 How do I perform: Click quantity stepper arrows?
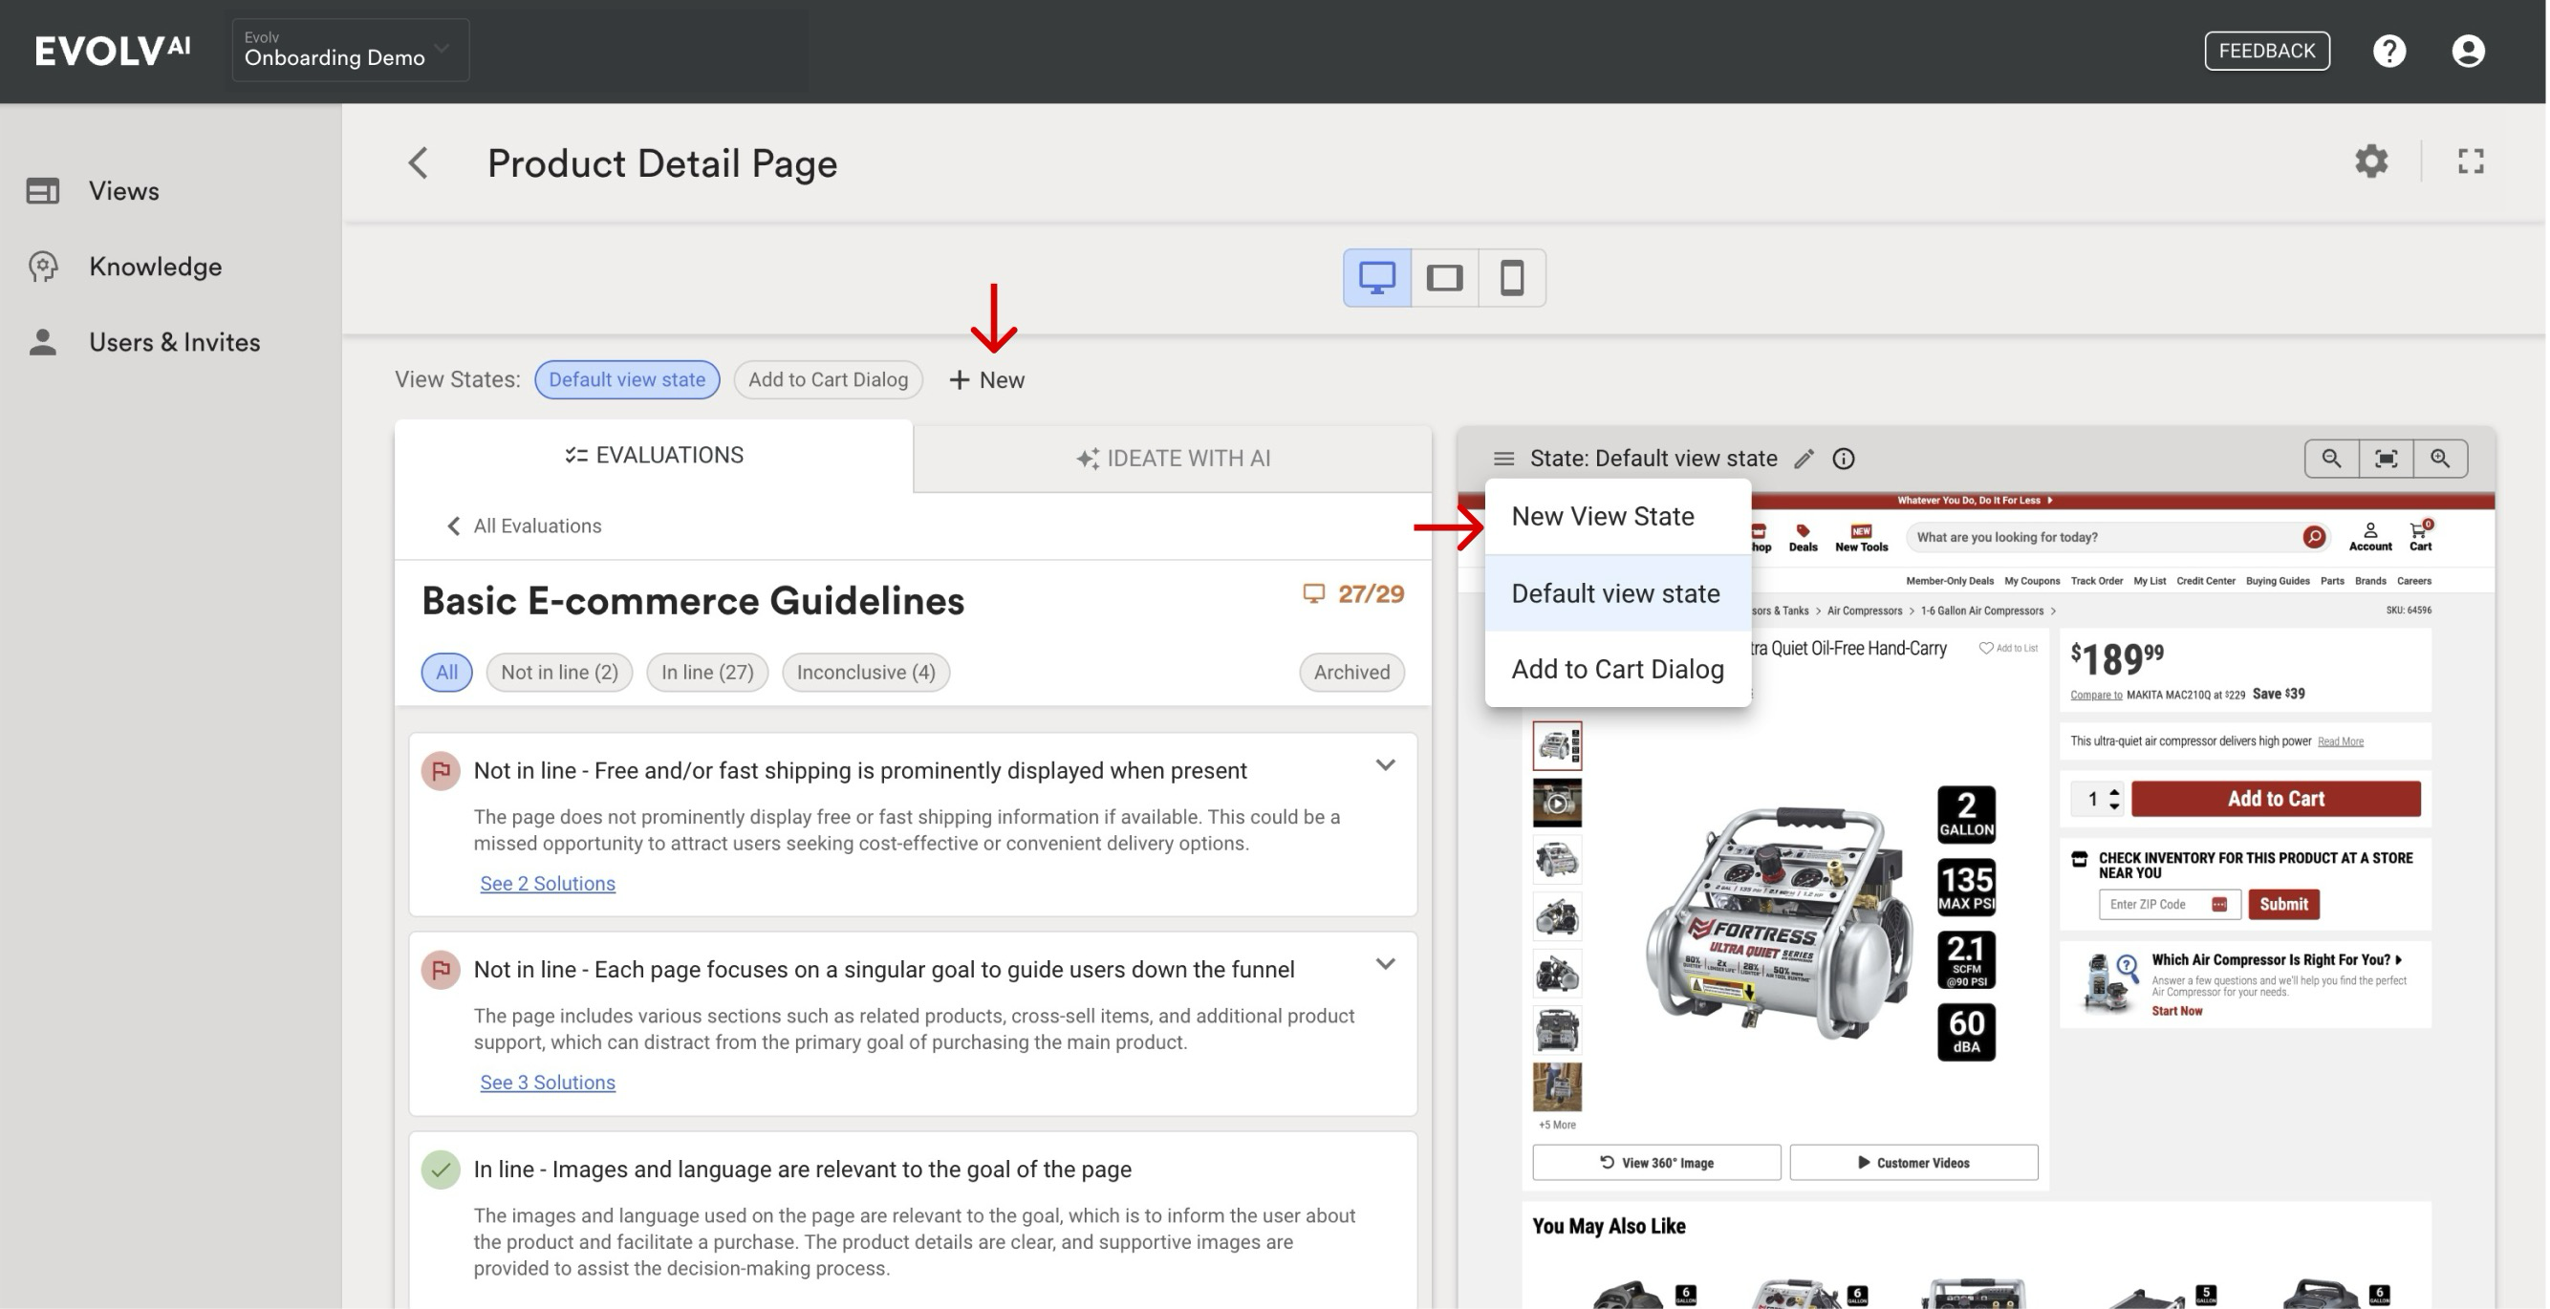[2113, 799]
